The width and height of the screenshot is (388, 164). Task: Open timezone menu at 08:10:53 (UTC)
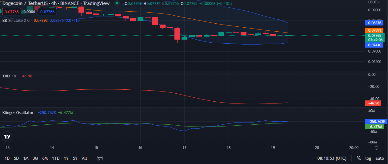(x=332, y=158)
